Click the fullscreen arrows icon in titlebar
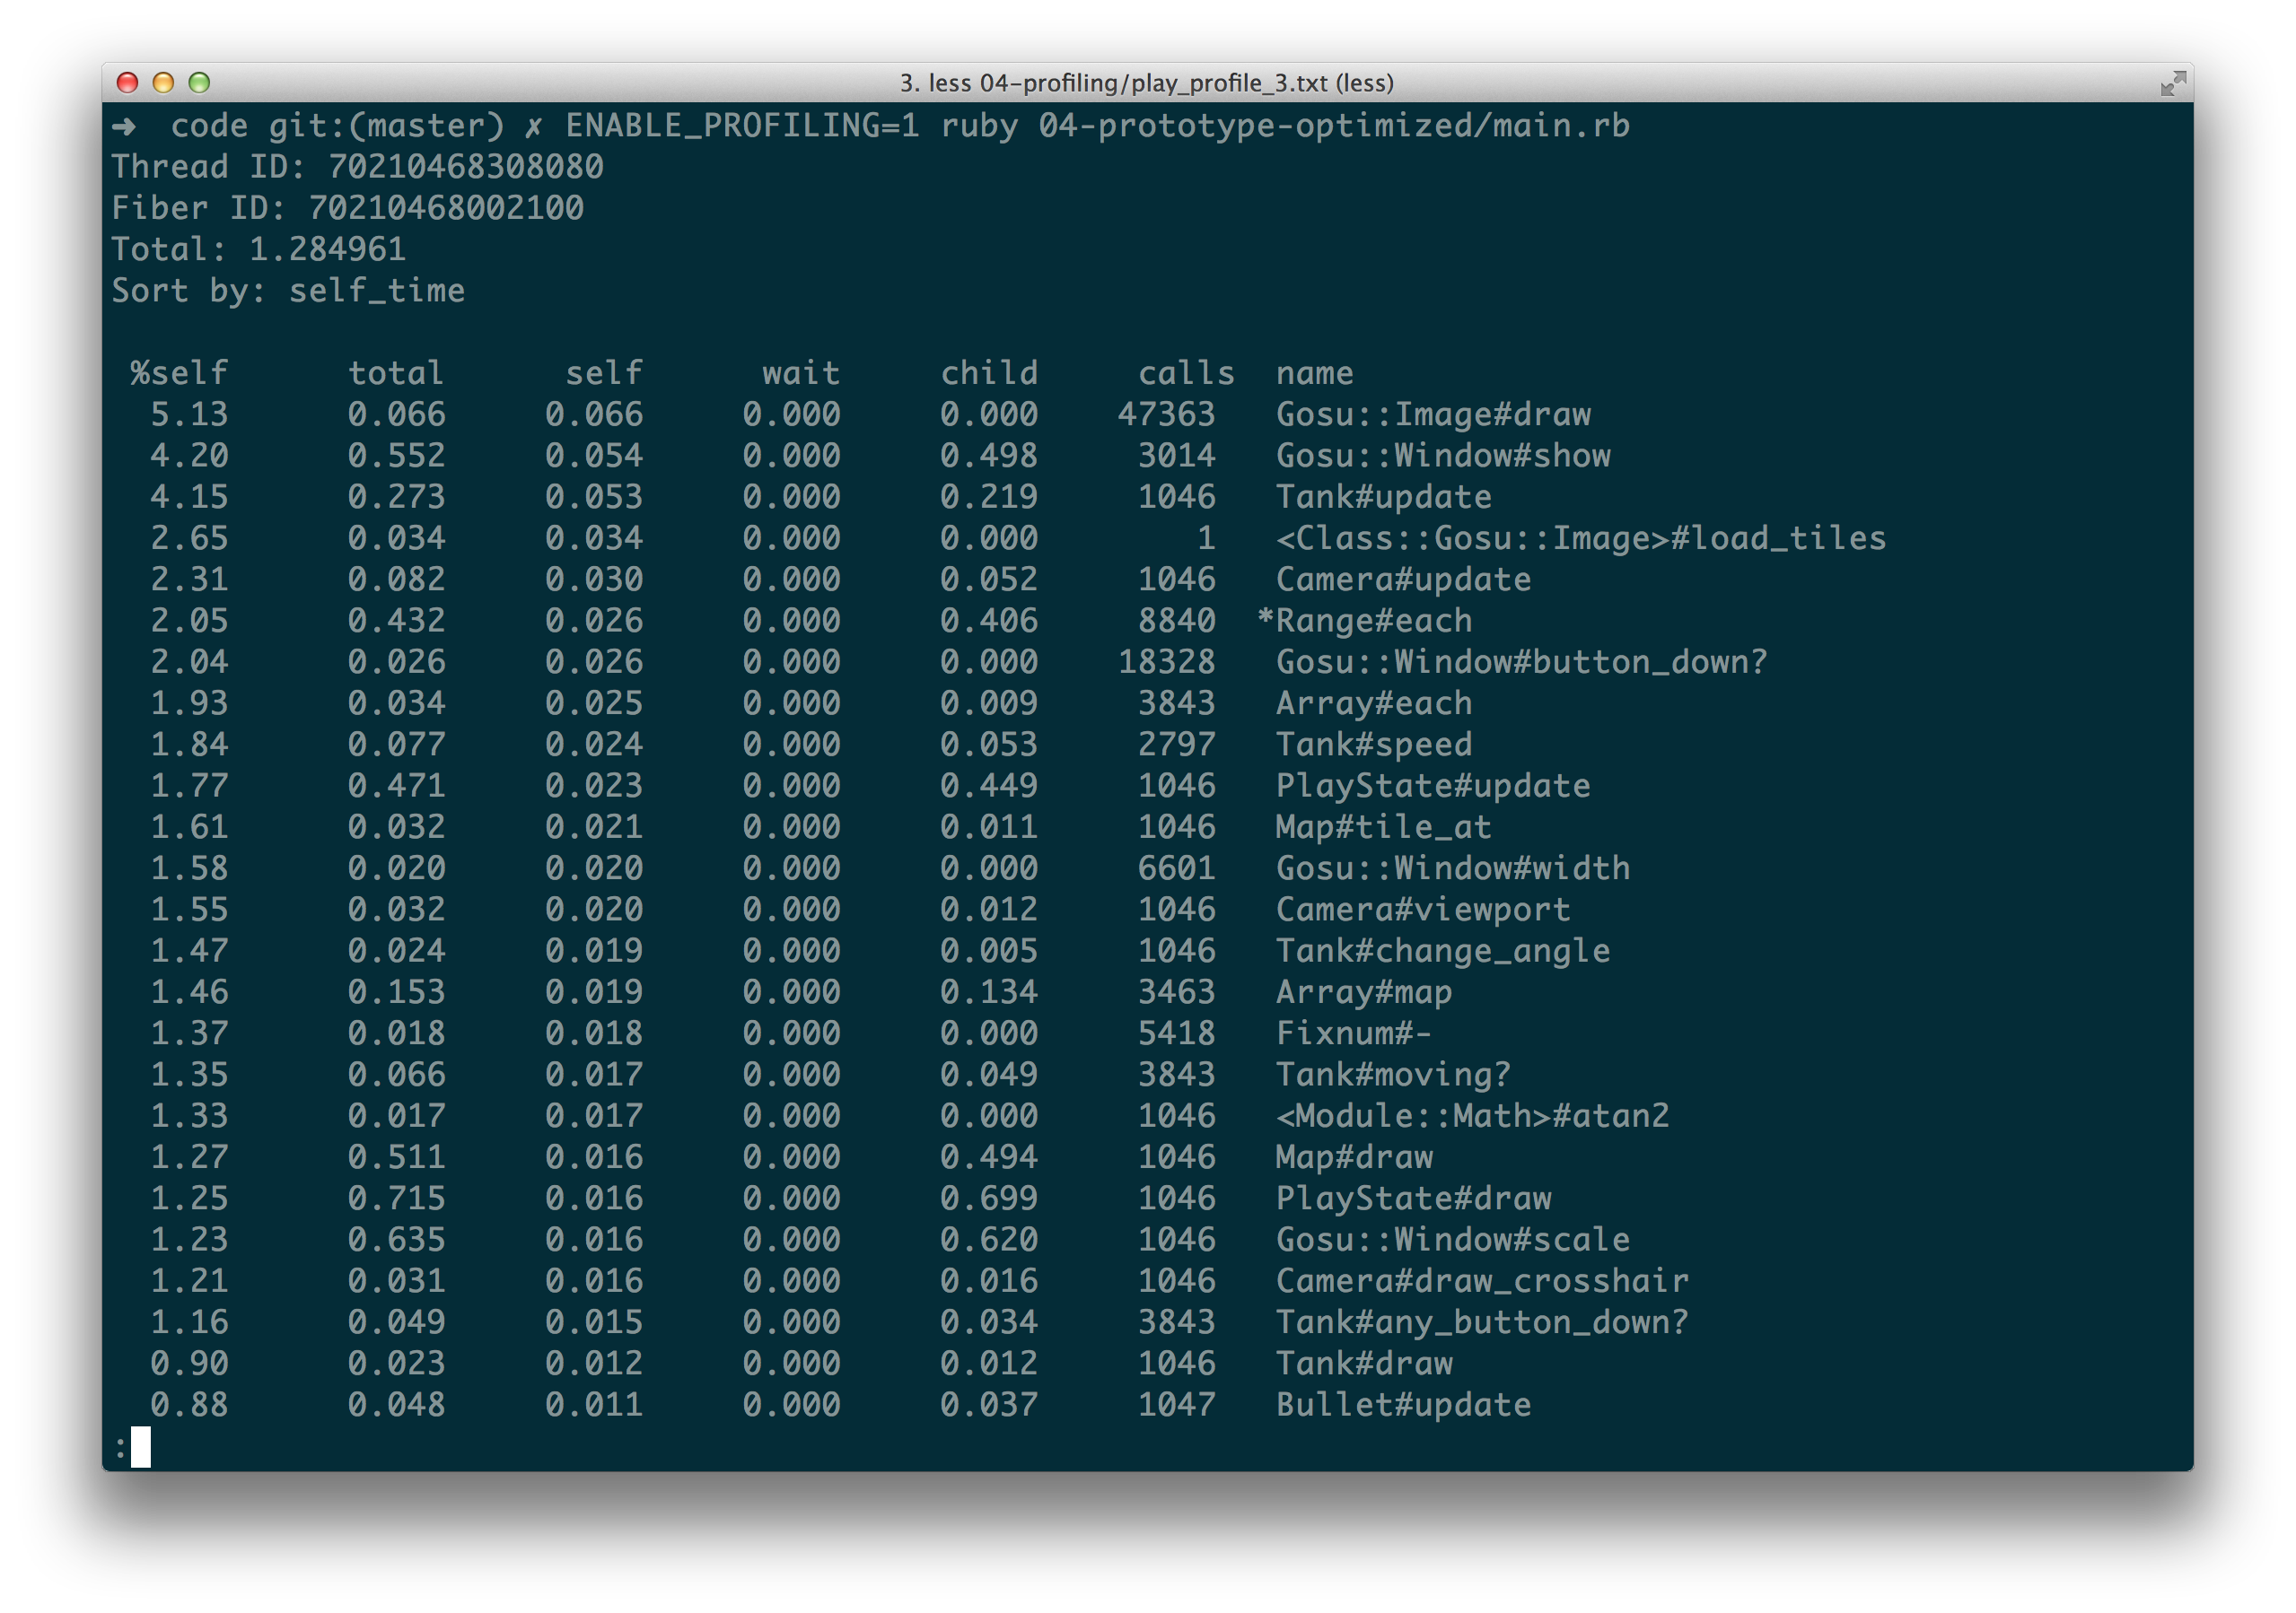The image size is (2296, 1613). click(x=2172, y=83)
